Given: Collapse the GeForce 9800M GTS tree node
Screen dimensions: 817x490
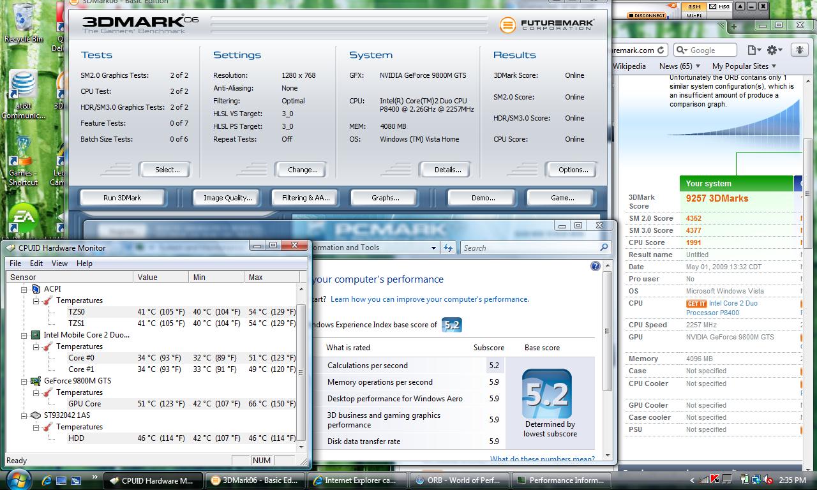Looking at the screenshot, I should click(x=25, y=381).
